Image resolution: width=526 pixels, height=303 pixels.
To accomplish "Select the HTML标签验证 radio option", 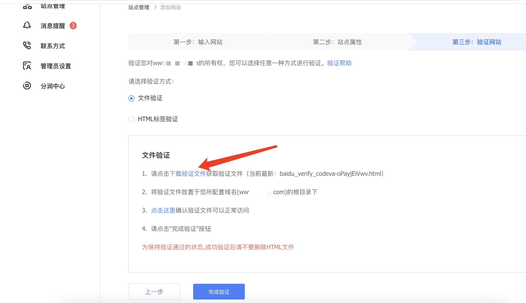I will pos(131,119).
